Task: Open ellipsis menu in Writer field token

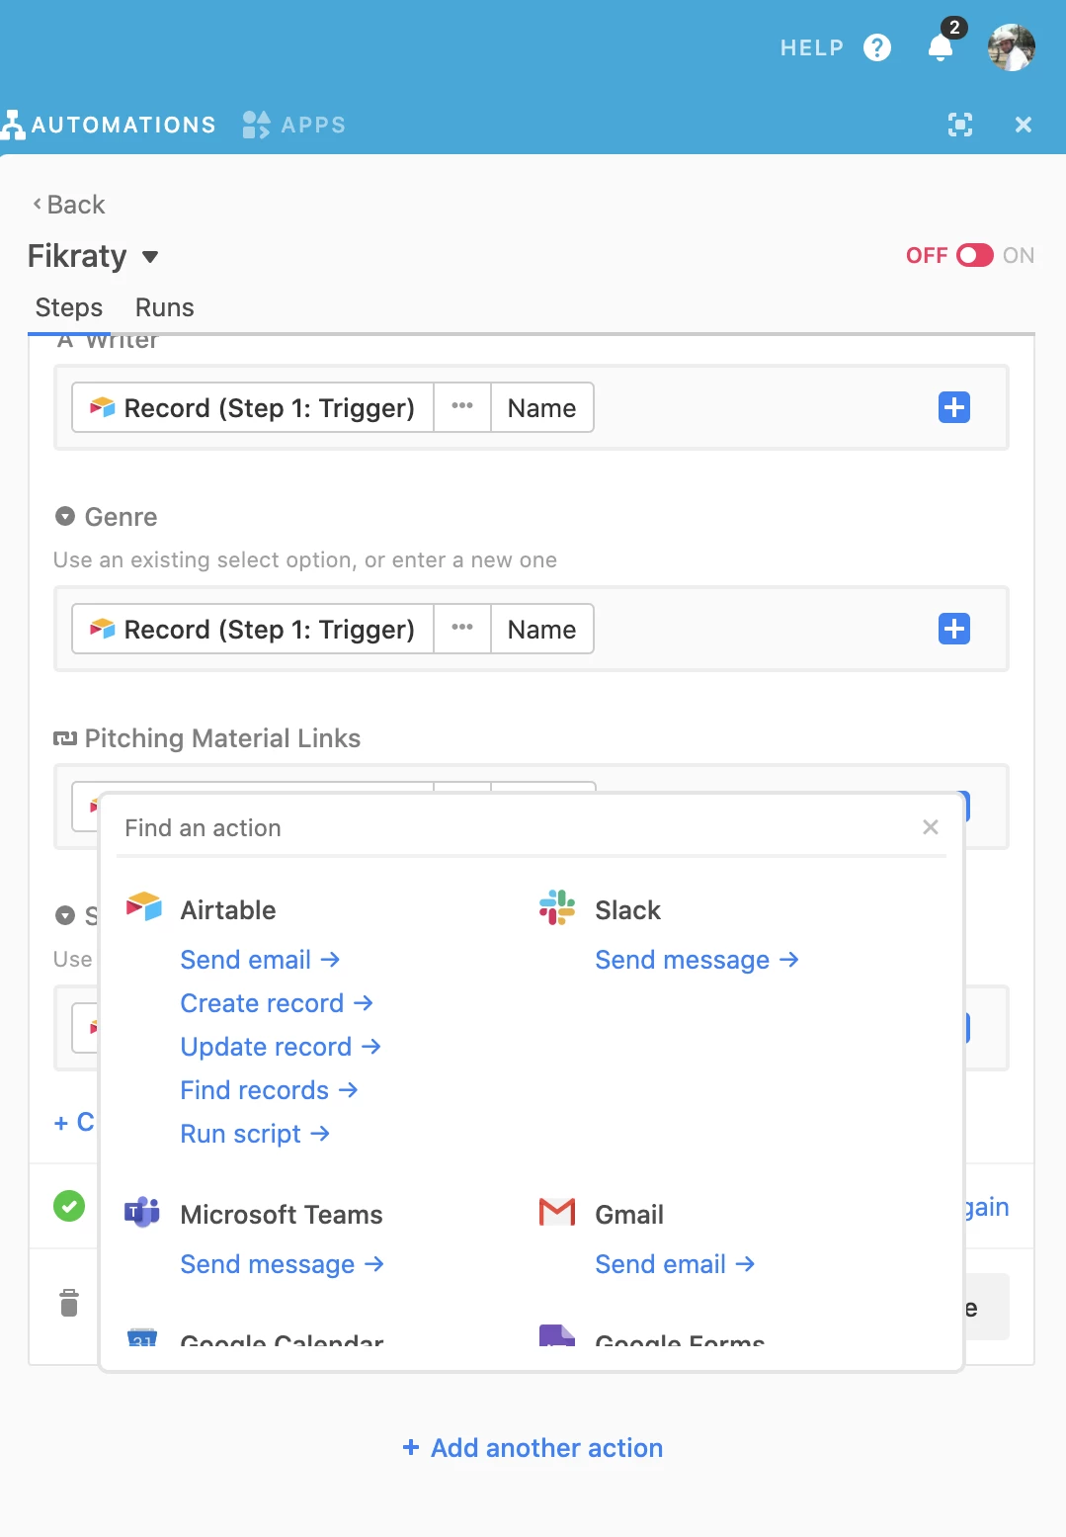Action: [x=462, y=407]
